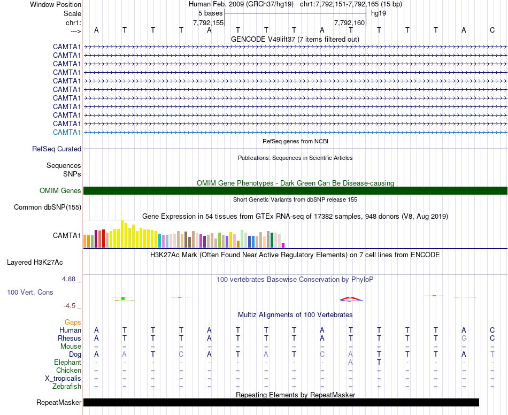Screen dimensions: 508x415
Task: Click the light blue CAMTA1 intron arrow line
Action: pyautogui.click(x=295, y=132)
